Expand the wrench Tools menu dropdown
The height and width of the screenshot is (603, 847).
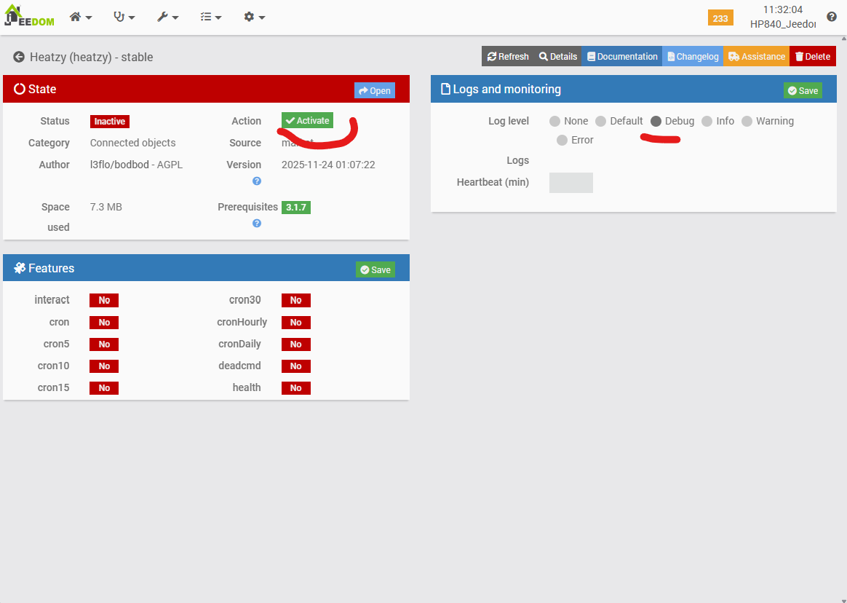167,17
